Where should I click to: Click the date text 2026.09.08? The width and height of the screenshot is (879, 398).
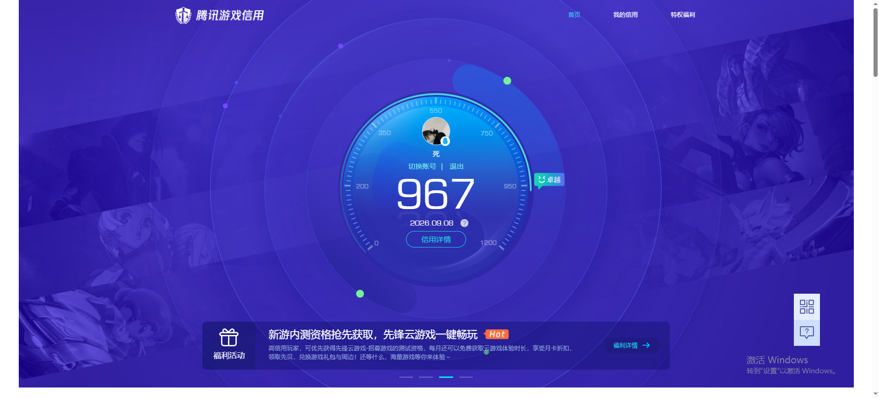pyautogui.click(x=432, y=223)
